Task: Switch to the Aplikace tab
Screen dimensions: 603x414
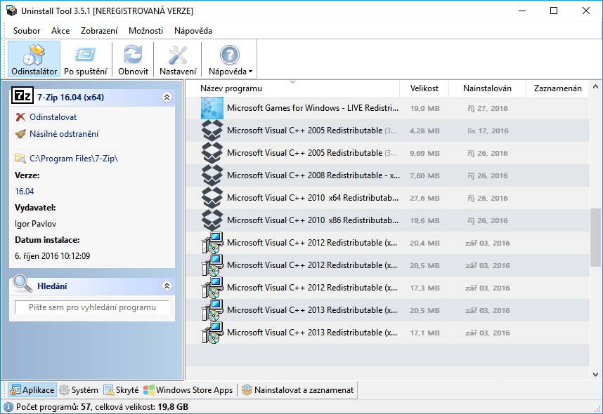Action: (32, 390)
